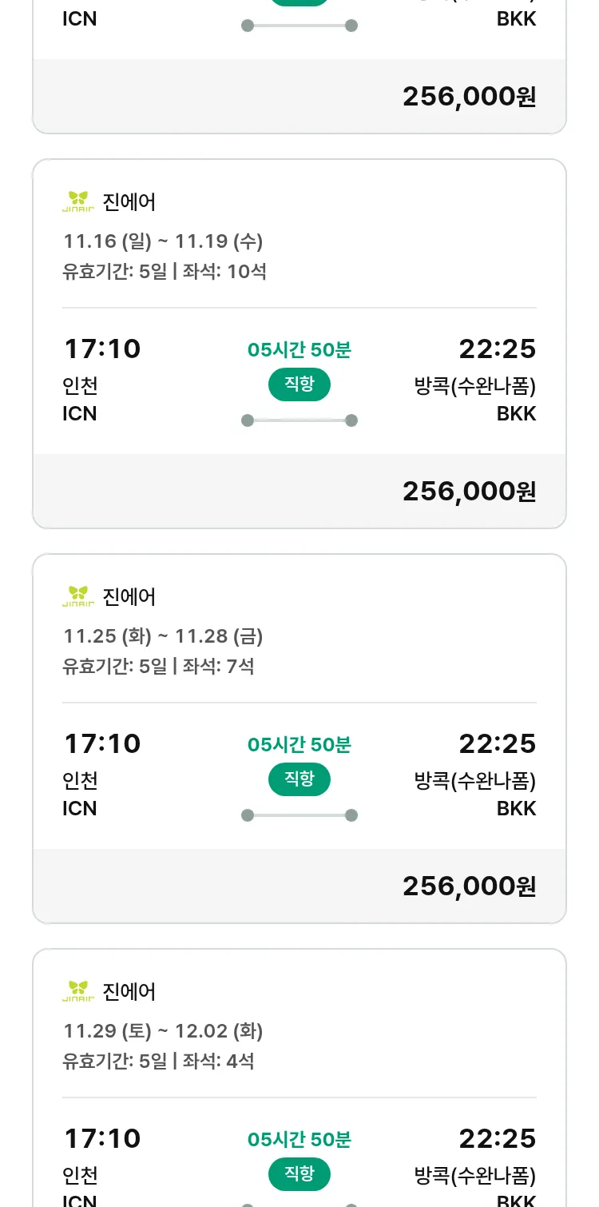The image size is (599, 1207).
Task: Tap 직항 badge on 11.25 flight
Action: click(299, 779)
